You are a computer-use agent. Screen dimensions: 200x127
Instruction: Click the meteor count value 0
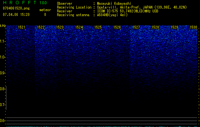[45, 15]
